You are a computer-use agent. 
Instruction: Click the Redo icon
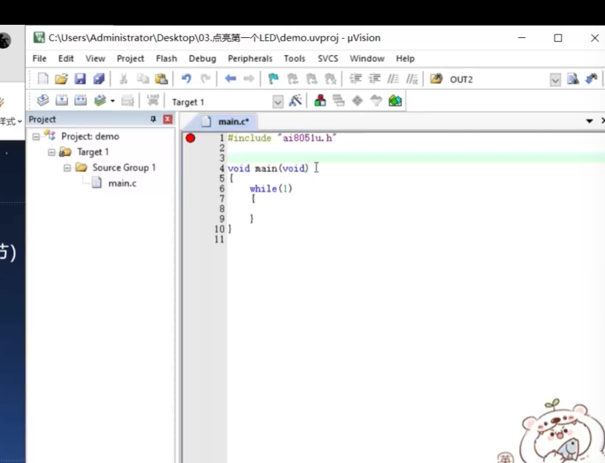coord(205,79)
